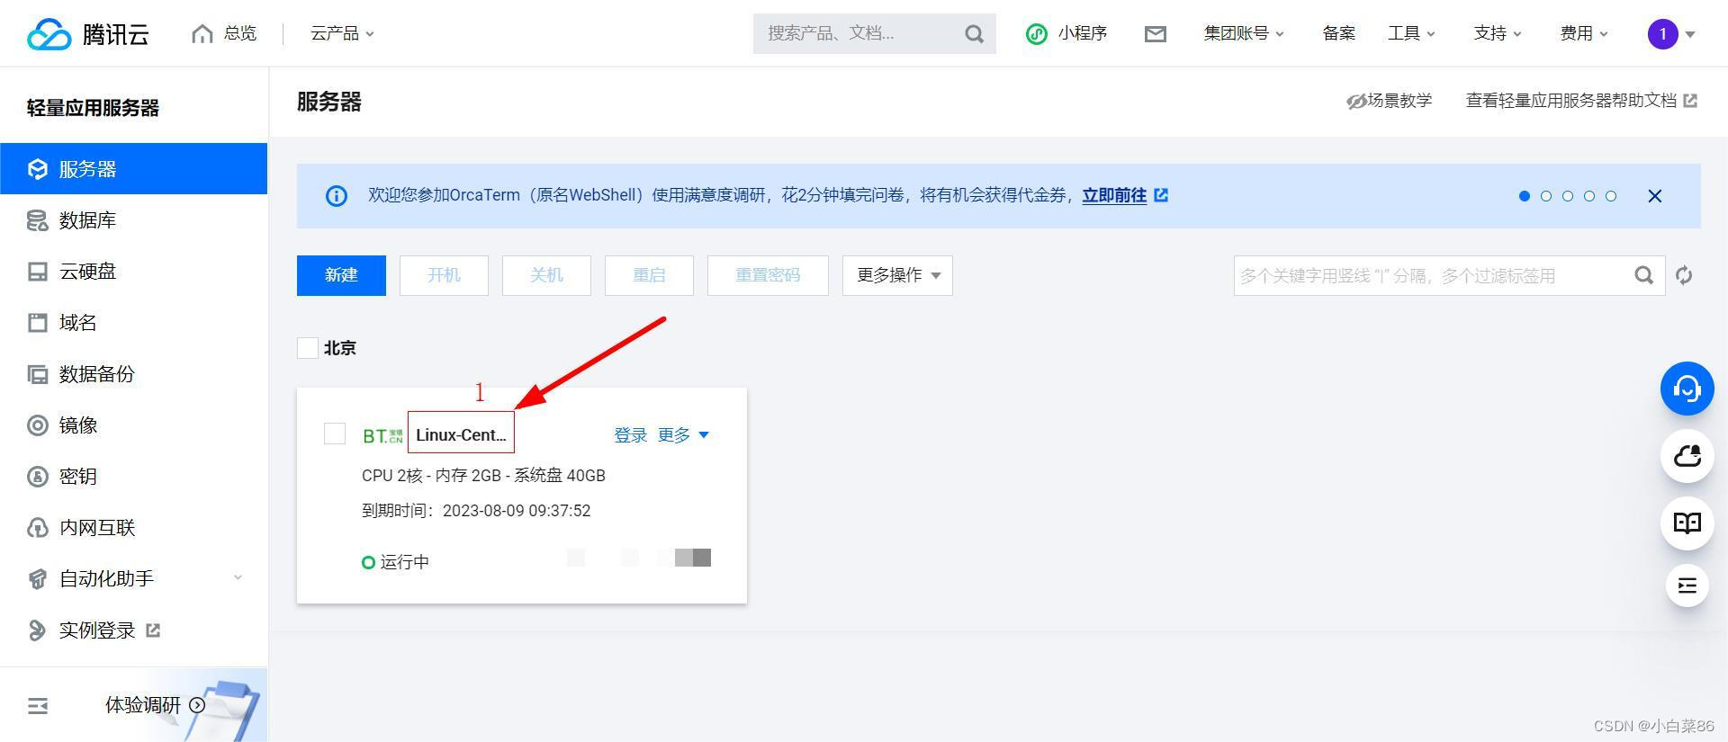Click the 到期时间 expiry date text
This screenshot has width=1728, height=742.
pyautogui.click(x=476, y=511)
